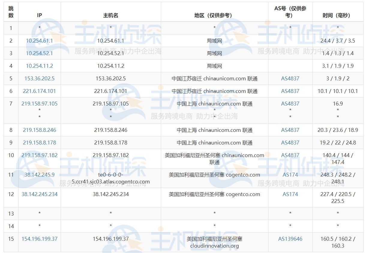Click AS174 link in hop 12 row
Image resolution: width=366 pixels, height=253 pixels.
(x=290, y=194)
